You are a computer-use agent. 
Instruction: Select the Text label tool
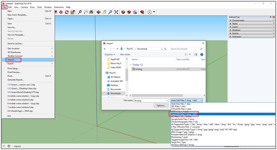(x=86, y=12)
